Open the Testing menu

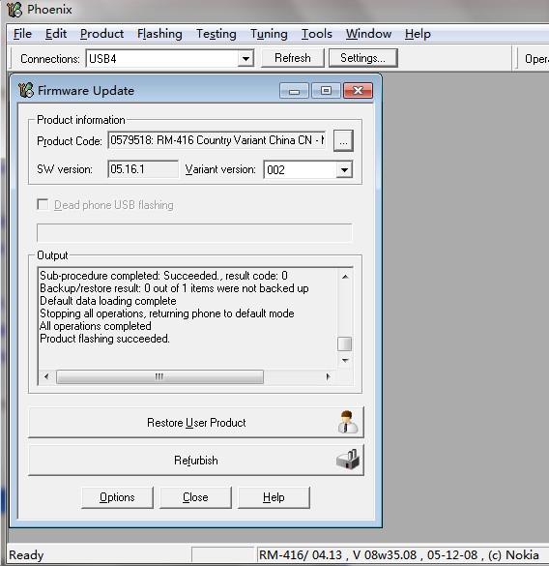(217, 34)
